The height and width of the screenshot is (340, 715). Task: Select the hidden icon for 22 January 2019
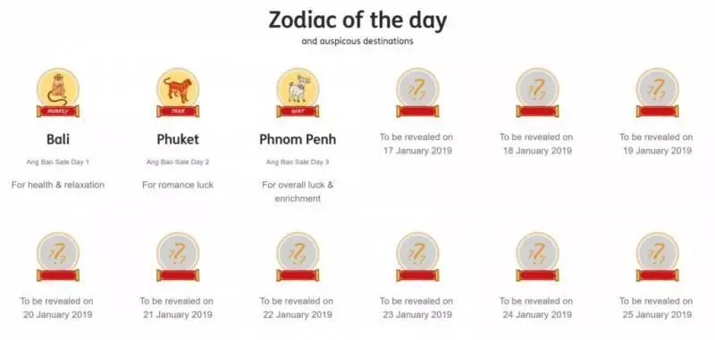298,257
